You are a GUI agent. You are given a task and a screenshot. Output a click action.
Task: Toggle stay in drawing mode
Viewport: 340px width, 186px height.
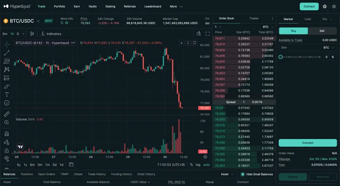7,142
